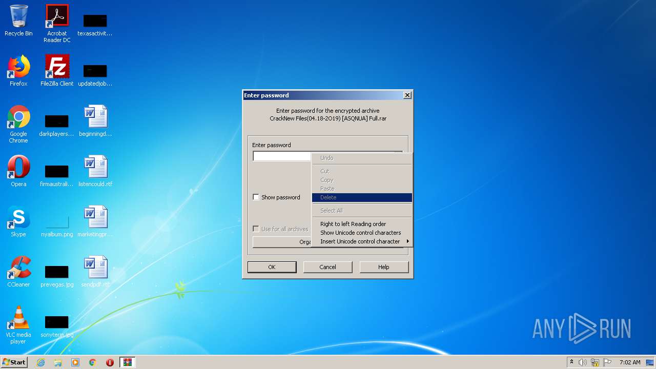Image resolution: width=656 pixels, height=369 pixels.
Task: Click inside the Enter password field
Action: click(x=282, y=156)
